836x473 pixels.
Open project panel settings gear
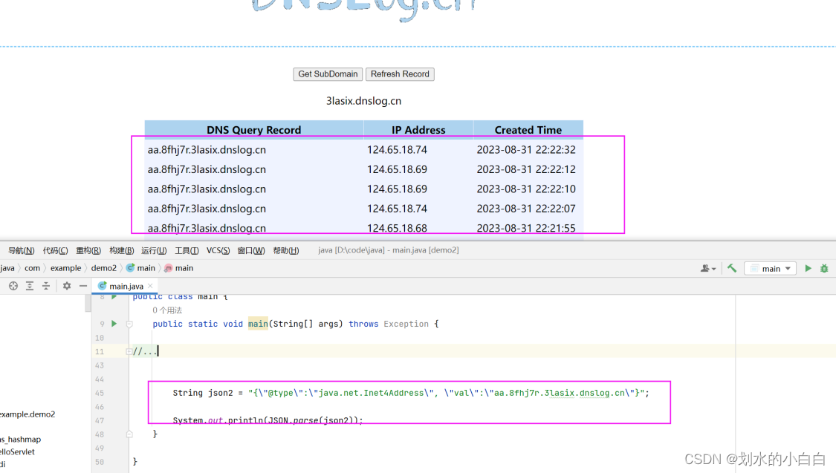[67, 286]
